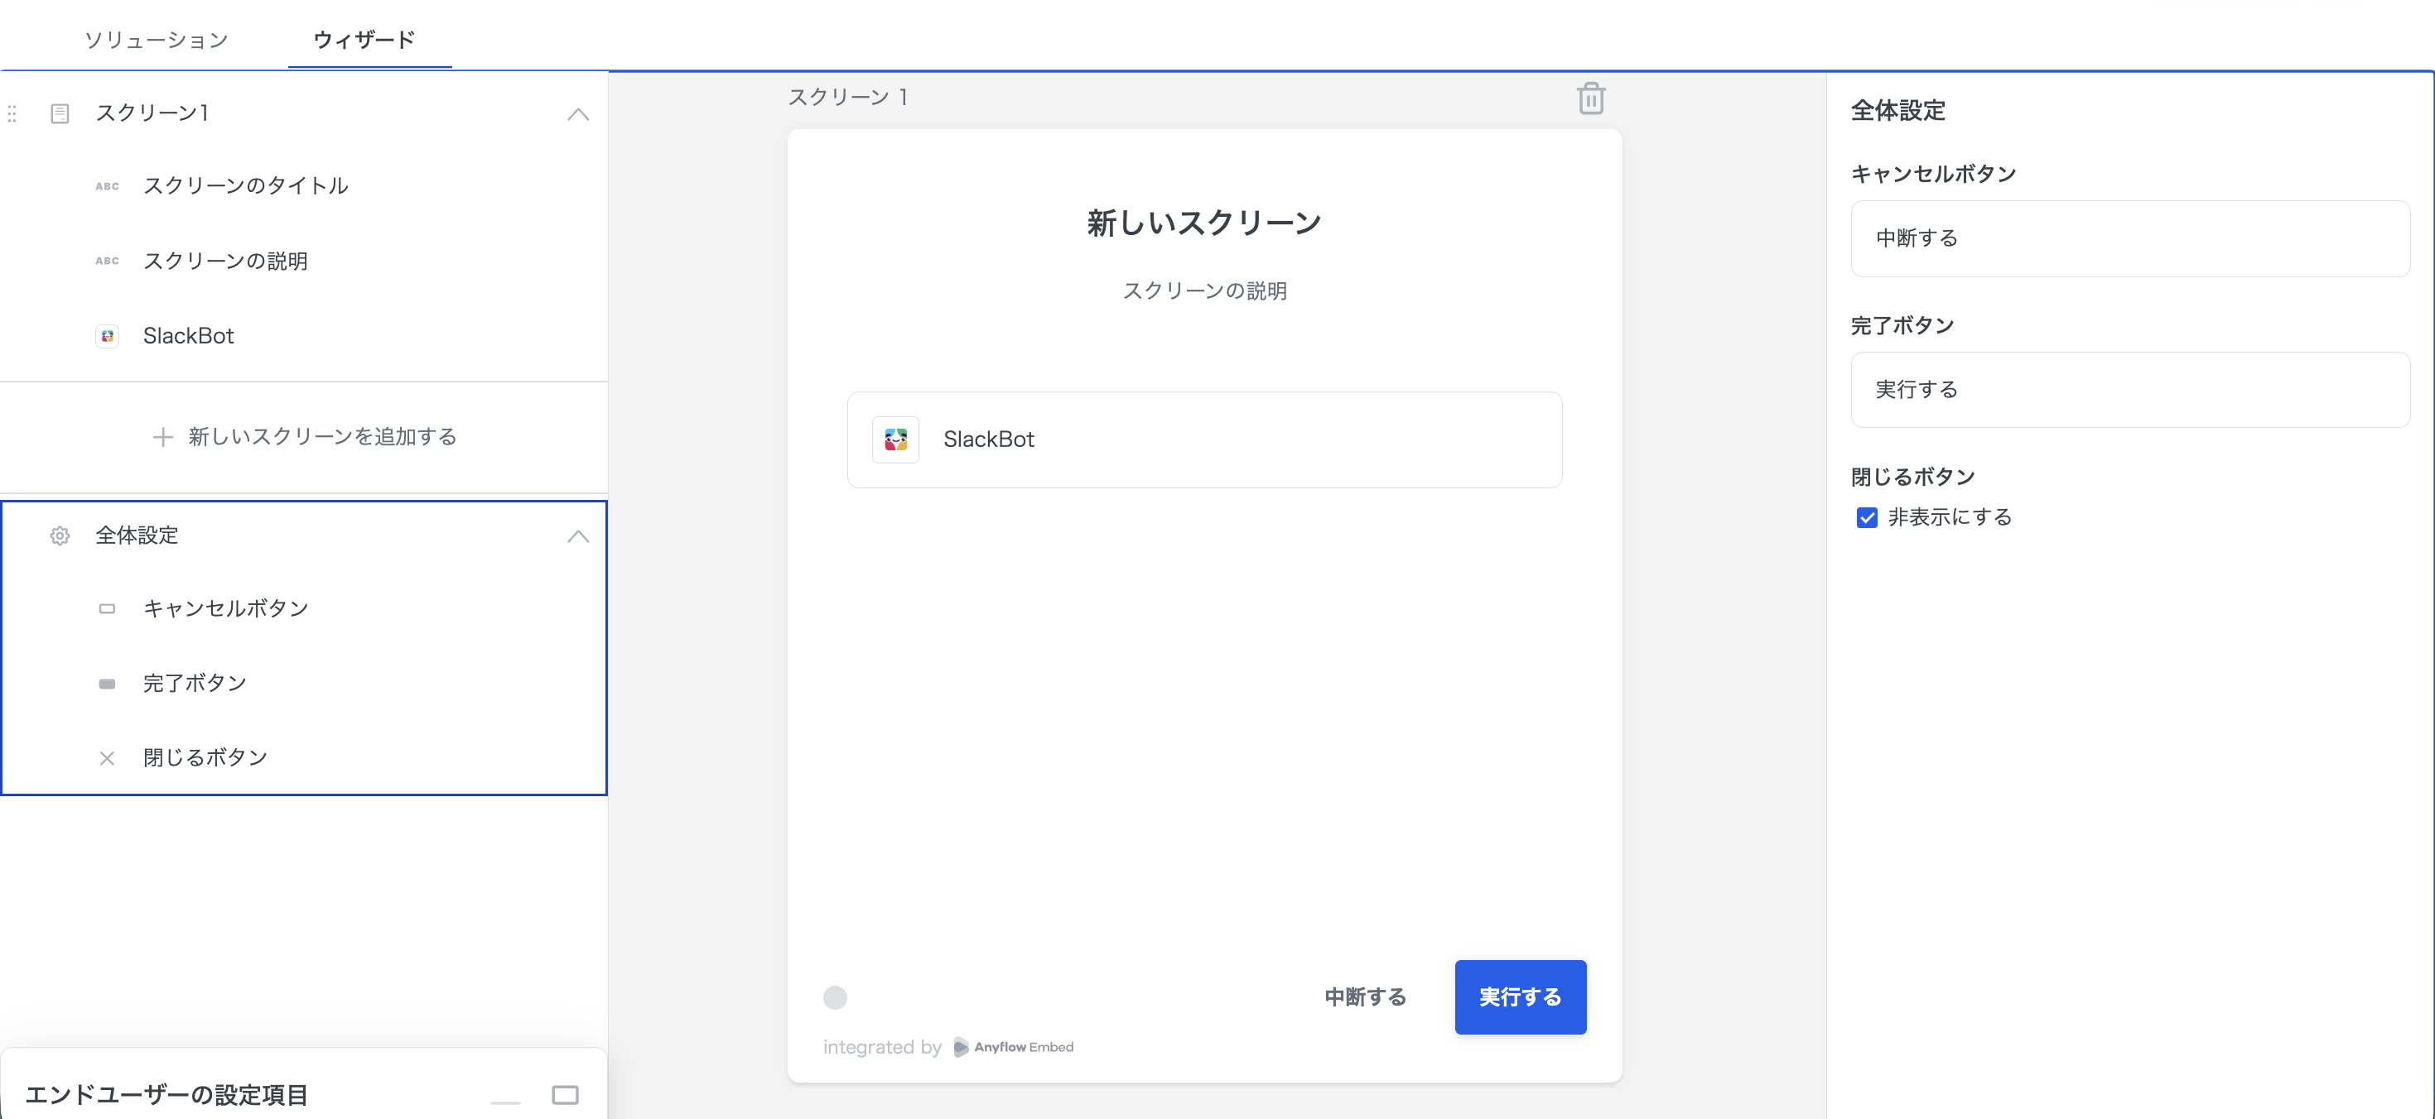This screenshot has height=1119, width=2435.
Task: Select the ウィザード tab
Action: click(x=364, y=40)
